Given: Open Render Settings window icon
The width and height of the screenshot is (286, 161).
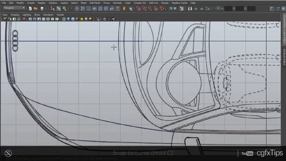Looking at the screenshot, I should [208, 8].
